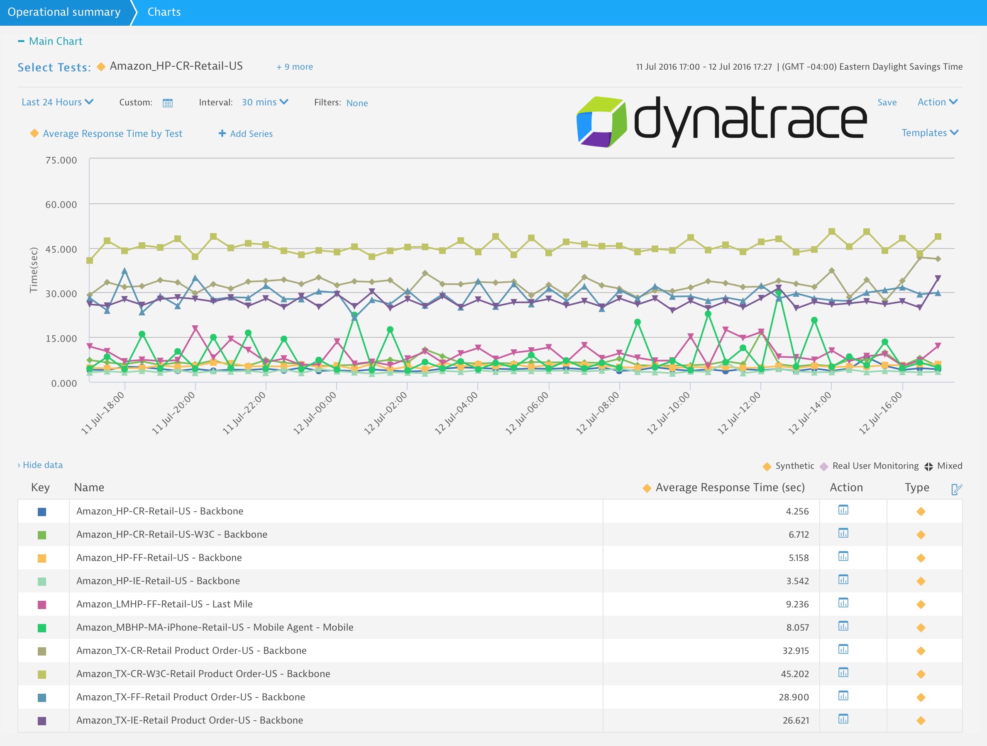This screenshot has height=746, width=987.
Task: Click the Action column header
Action: click(x=846, y=487)
